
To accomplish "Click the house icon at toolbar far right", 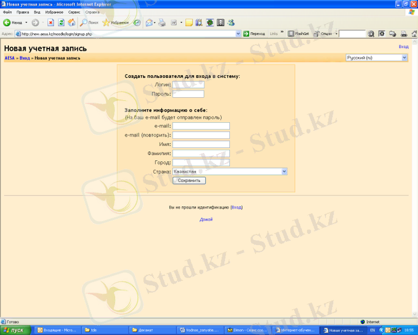I will tap(414, 33).
